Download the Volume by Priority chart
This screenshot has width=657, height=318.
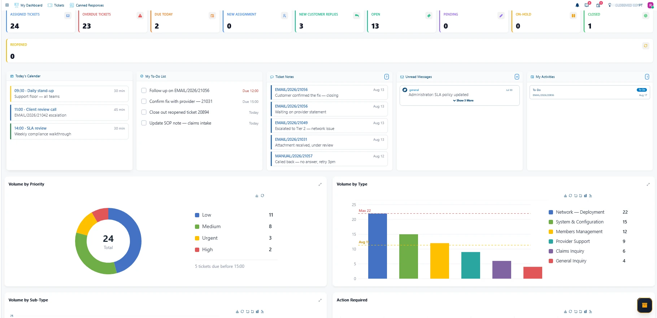pyautogui.click(x=257, y=196)
